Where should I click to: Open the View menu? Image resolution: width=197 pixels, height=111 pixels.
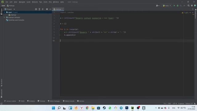click(x=15, y=2)
